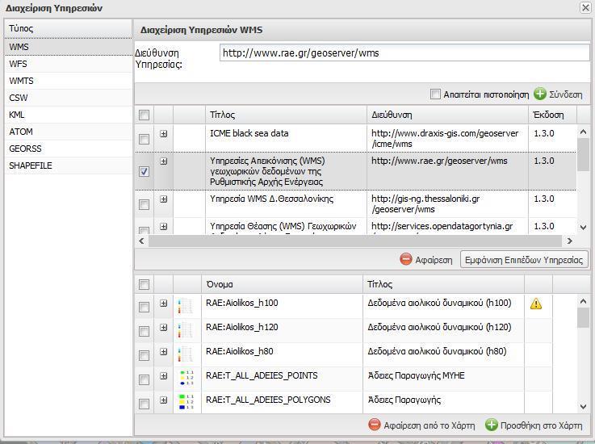Check the select-all checkbox in services header
The width and height of the screenshot is (595, 444).
click(x=144, y=115)
